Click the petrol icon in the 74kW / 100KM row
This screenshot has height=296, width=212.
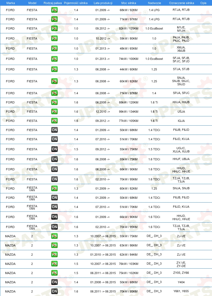pyautogui.click(x=54, y=59)
